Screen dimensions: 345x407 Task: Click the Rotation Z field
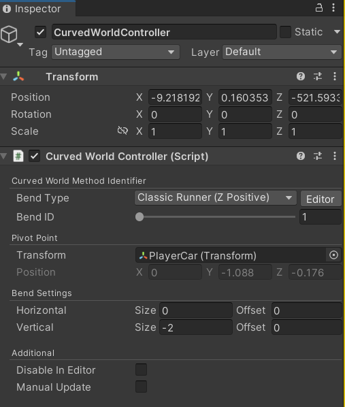pos(315,114)
